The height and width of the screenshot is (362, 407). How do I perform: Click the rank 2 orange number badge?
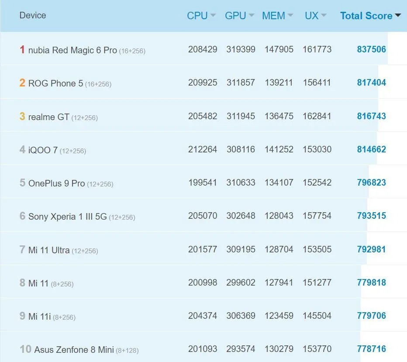coord(22,83)
